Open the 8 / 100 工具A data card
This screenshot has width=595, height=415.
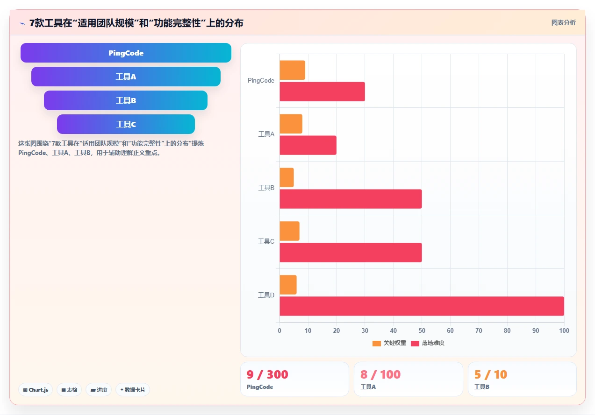coord(409,379)
